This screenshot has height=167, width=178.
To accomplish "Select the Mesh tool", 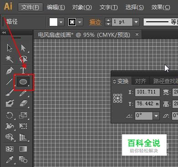I will [10, 149].
